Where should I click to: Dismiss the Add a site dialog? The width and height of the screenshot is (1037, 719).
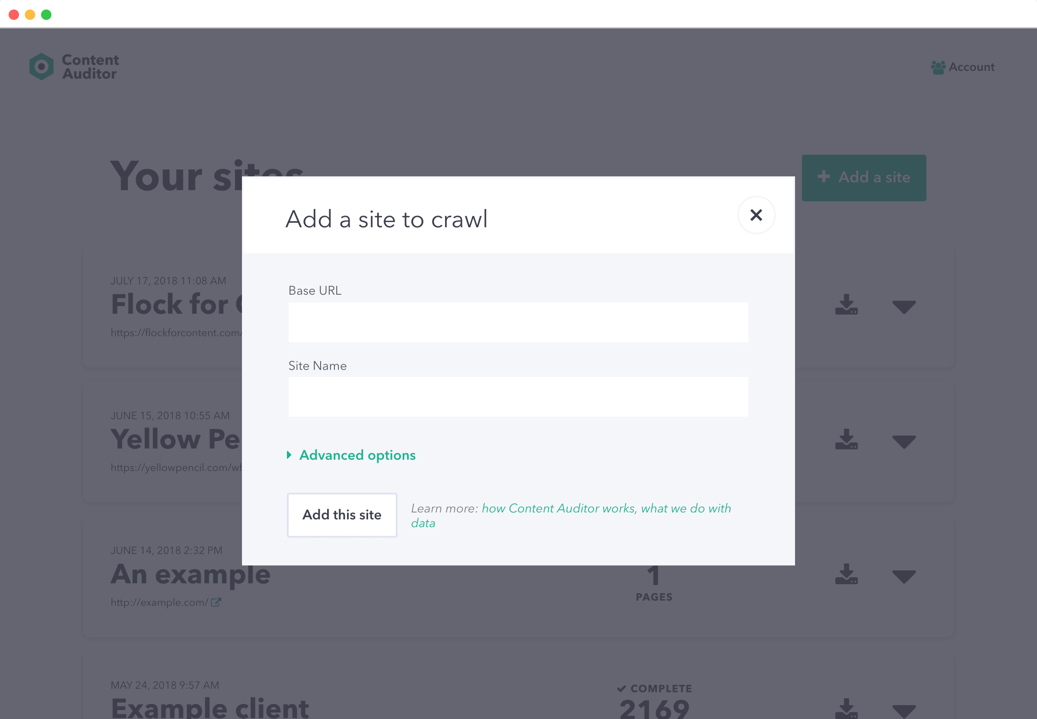coord(756,215)
